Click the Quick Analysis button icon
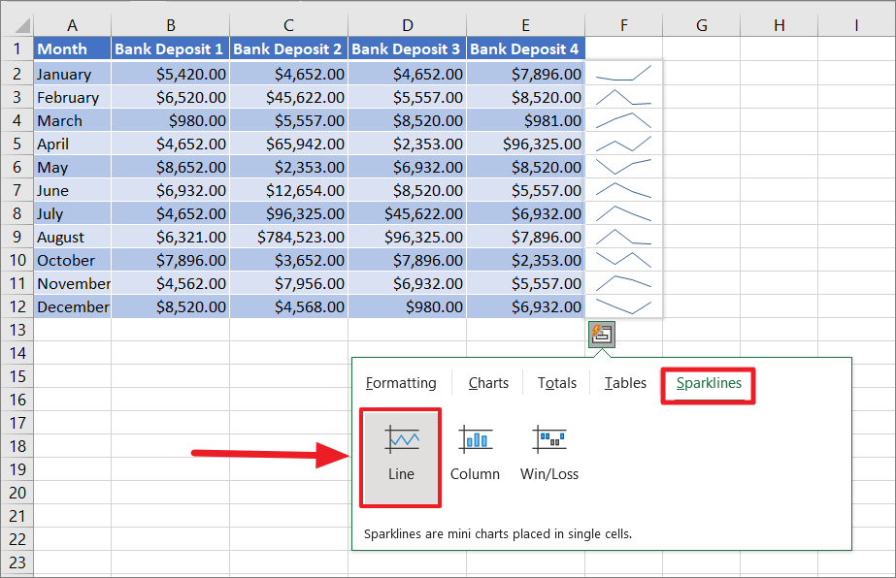 (x=602, y=335)
